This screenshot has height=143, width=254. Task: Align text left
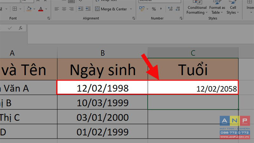point(57,9)
